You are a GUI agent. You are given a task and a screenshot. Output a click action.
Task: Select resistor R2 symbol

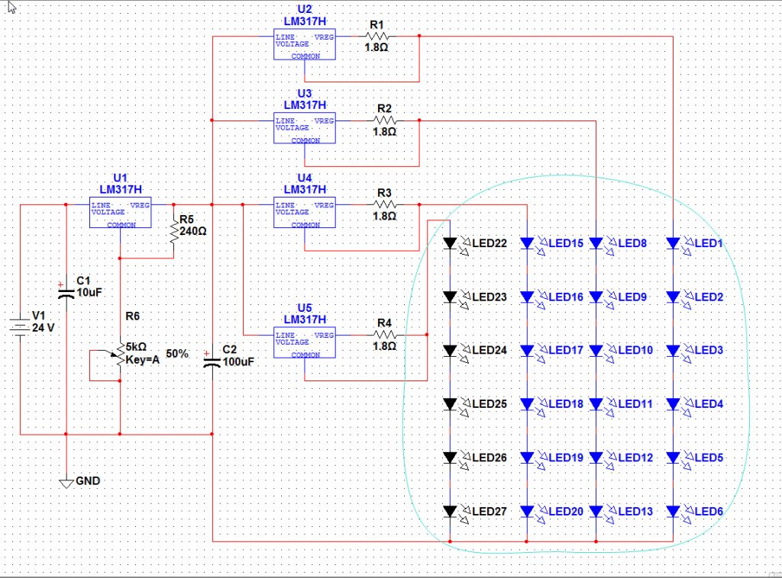coord(385,120)
